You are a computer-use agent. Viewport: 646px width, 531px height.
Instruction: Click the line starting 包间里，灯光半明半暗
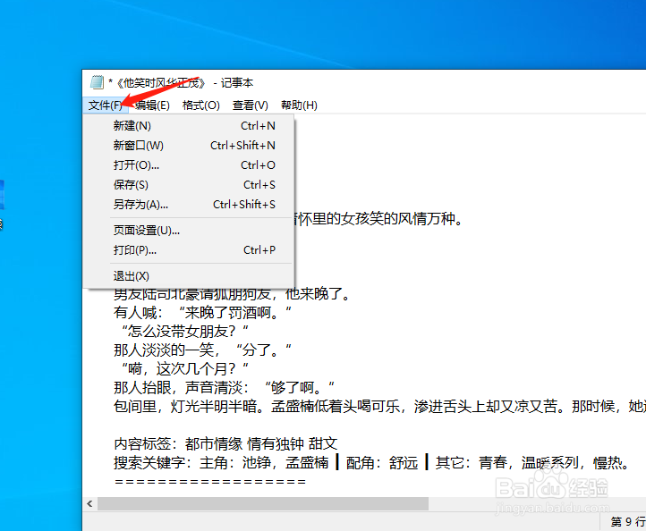[x=379, y=407]
